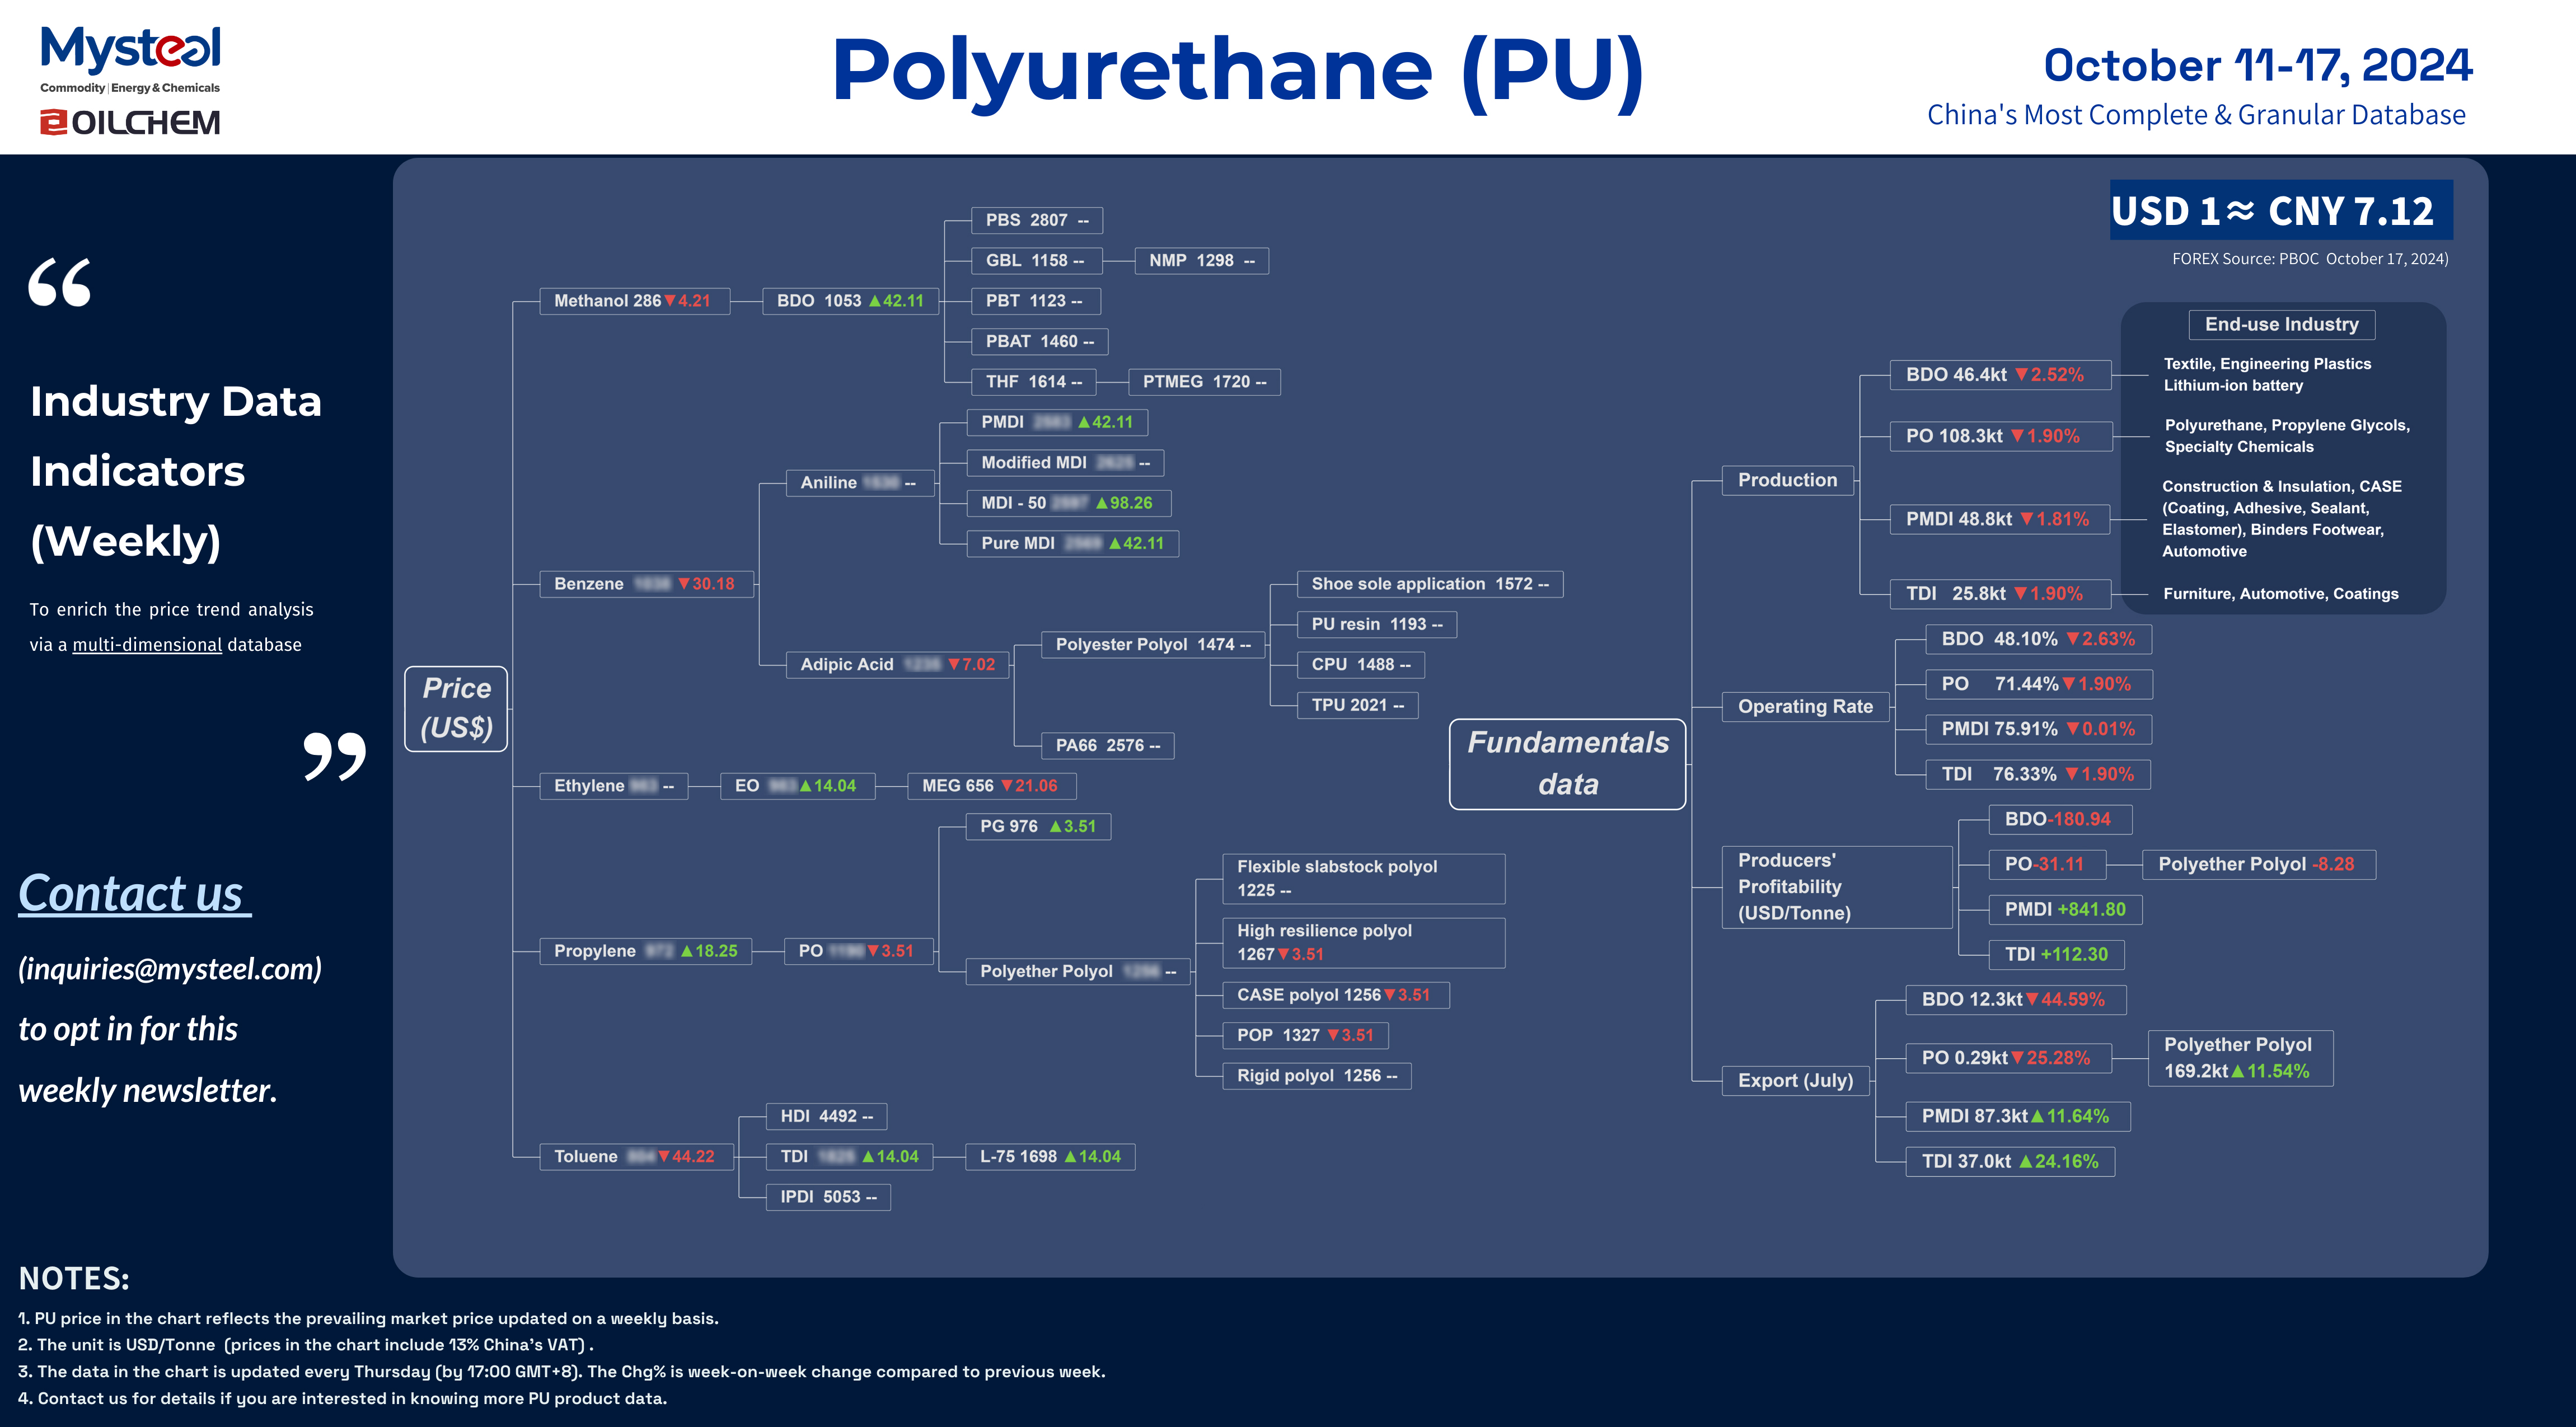
Task: Click the PTMEG 1720 box
Action: pyautogui.click(x=1204, y=382)
